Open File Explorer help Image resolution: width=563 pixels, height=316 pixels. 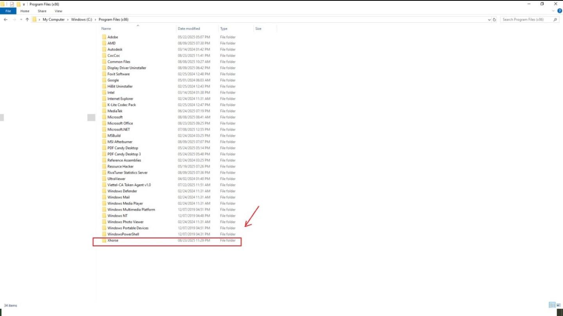(559, 11)
